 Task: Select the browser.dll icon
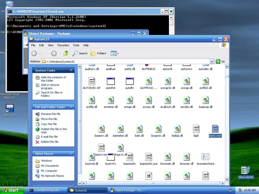[x=187, y=157]
